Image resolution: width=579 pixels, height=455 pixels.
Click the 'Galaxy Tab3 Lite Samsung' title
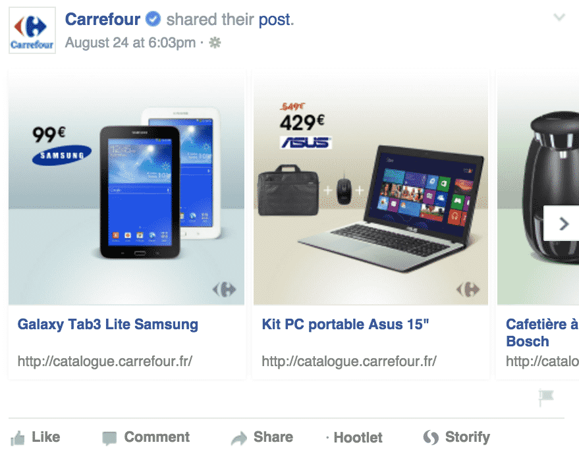tap(108, 325)
